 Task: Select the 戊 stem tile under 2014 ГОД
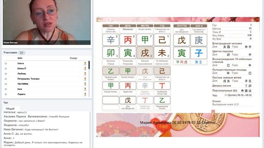point(181,40)
